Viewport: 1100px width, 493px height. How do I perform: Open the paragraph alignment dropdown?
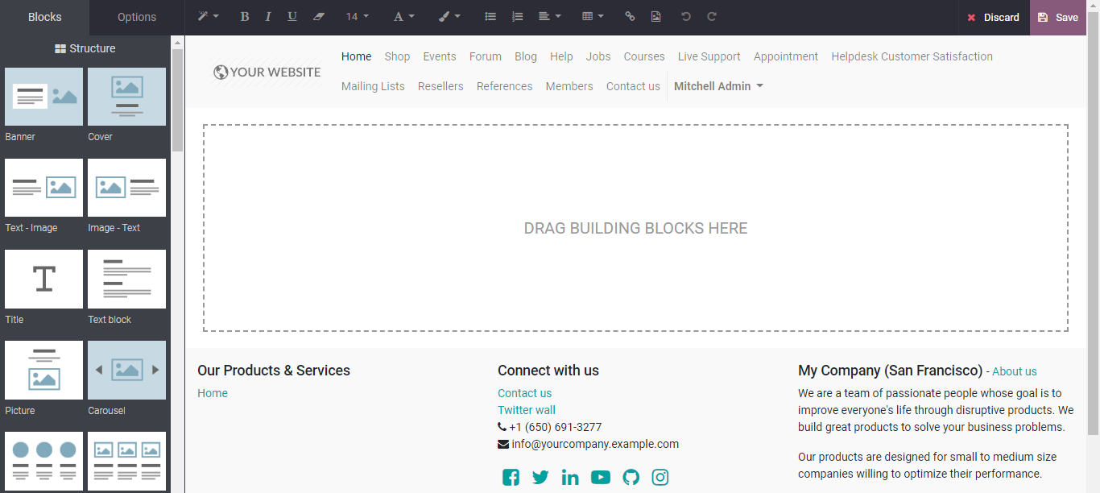click(x=550, y=17)
